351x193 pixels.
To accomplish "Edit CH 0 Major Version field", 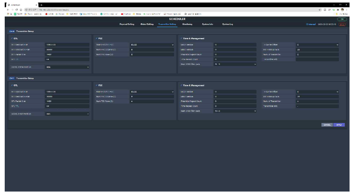I will point(235,45).
